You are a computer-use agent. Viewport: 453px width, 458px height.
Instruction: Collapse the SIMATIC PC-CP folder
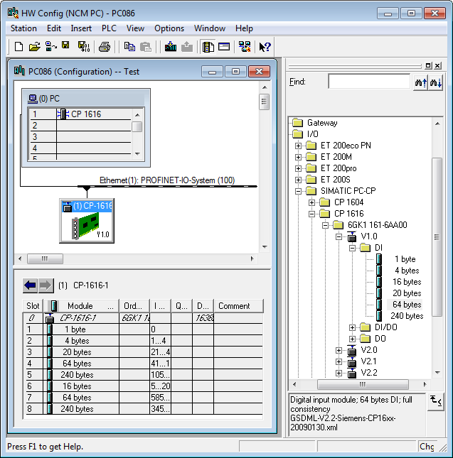tap(299, 191)
